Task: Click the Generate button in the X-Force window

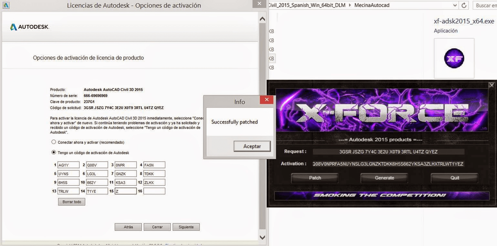Action: pyautogui.click(x=385, y=178)
